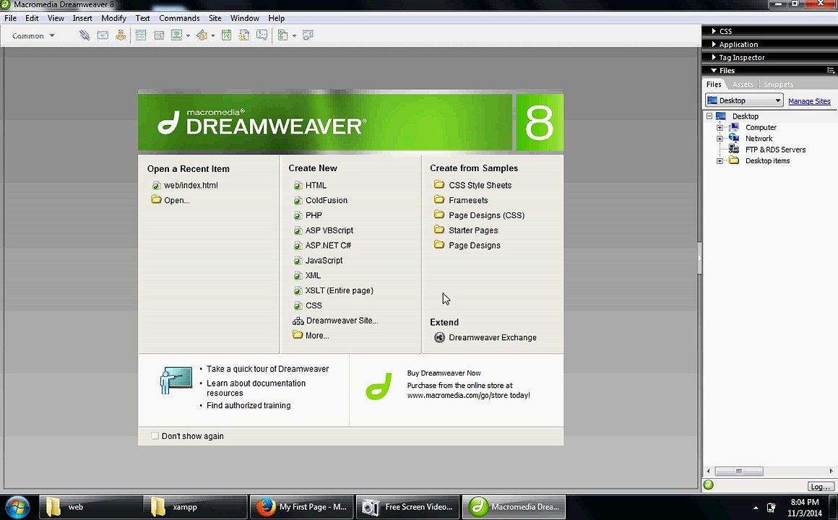
Task: Open the Files panel options menu icon
Action: [x=830, y=70]
